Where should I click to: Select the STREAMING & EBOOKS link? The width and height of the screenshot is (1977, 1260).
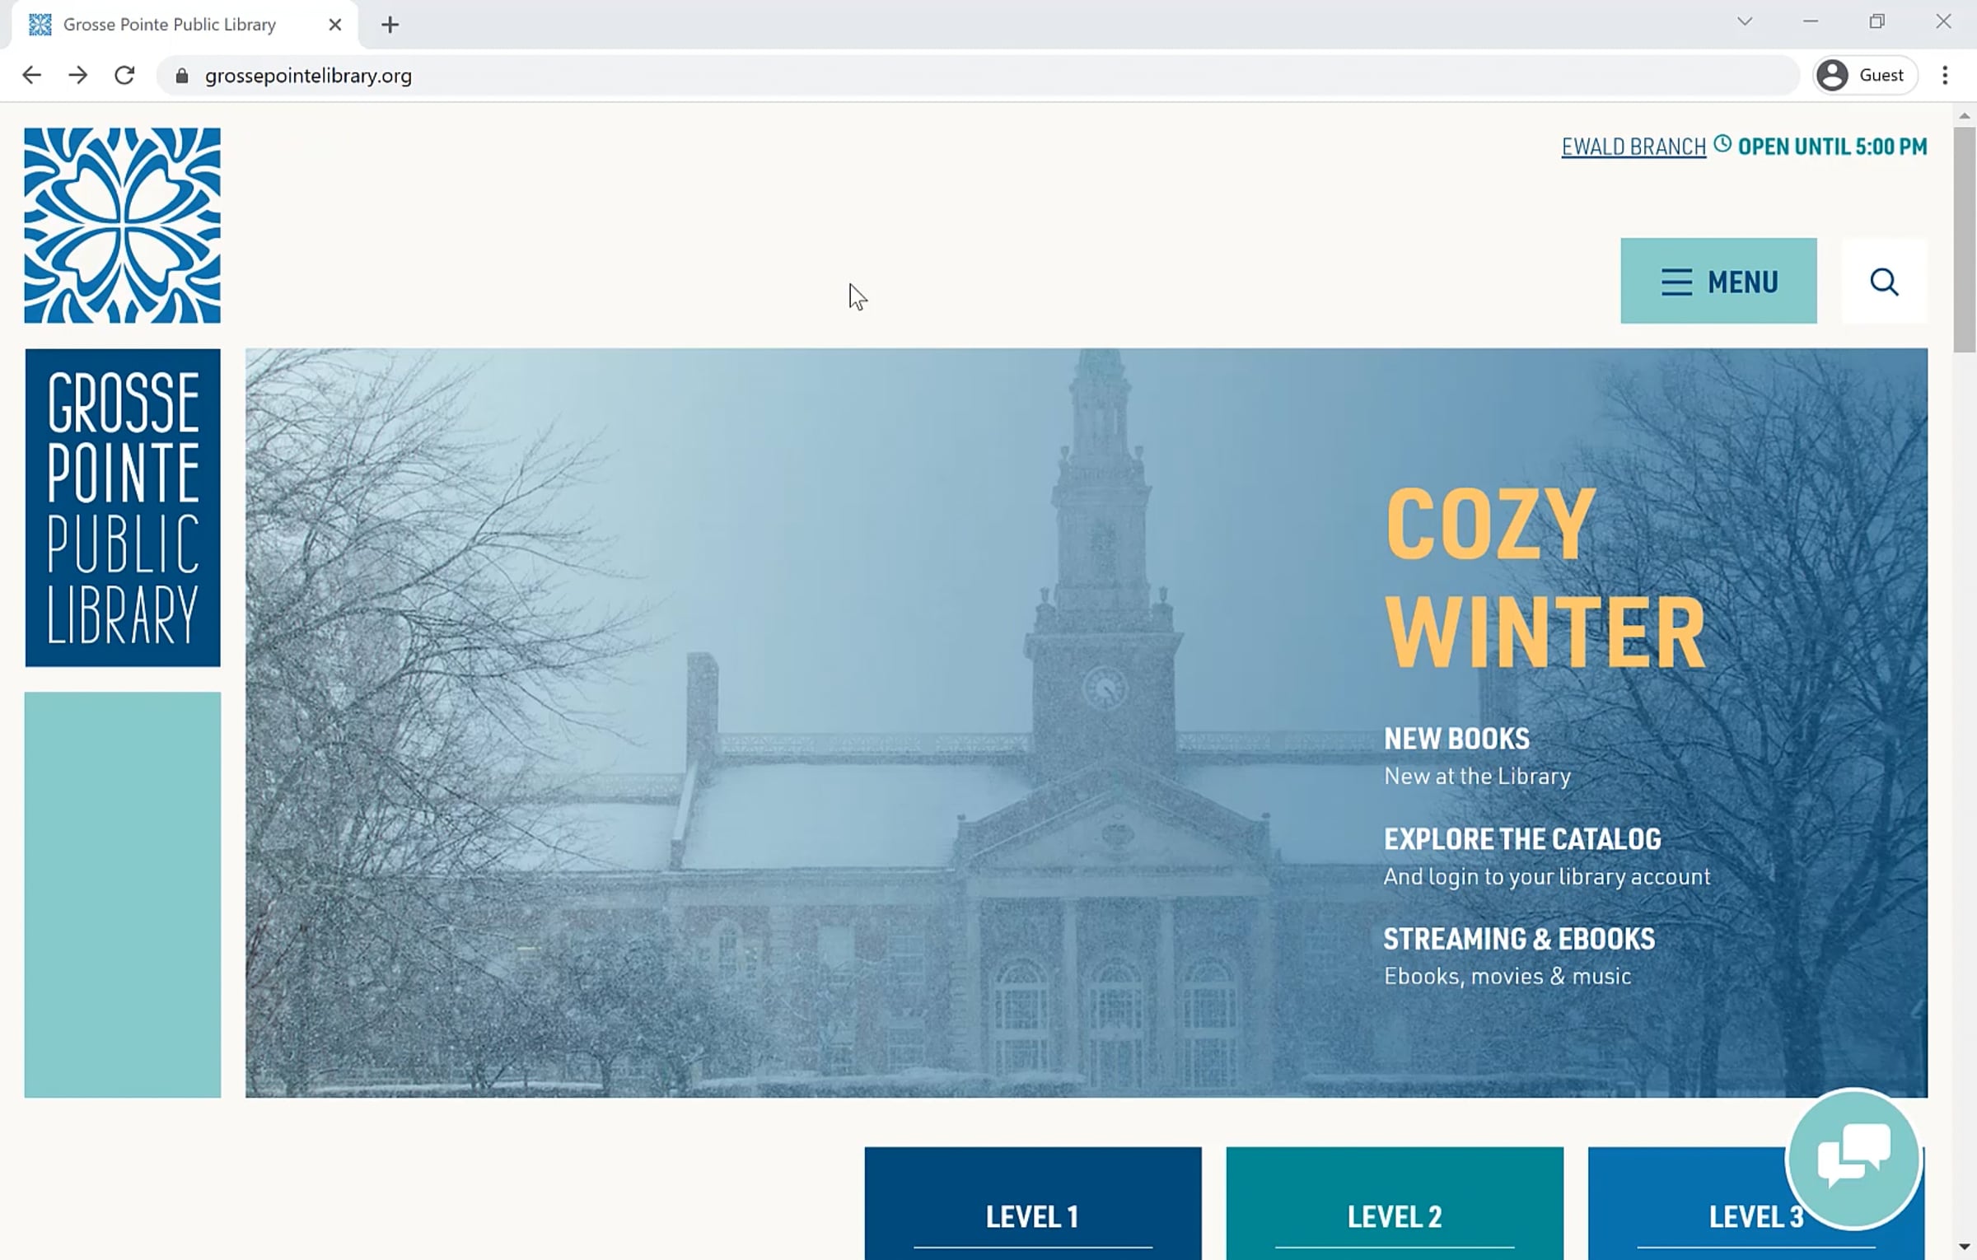click(x=1518, y=939)
